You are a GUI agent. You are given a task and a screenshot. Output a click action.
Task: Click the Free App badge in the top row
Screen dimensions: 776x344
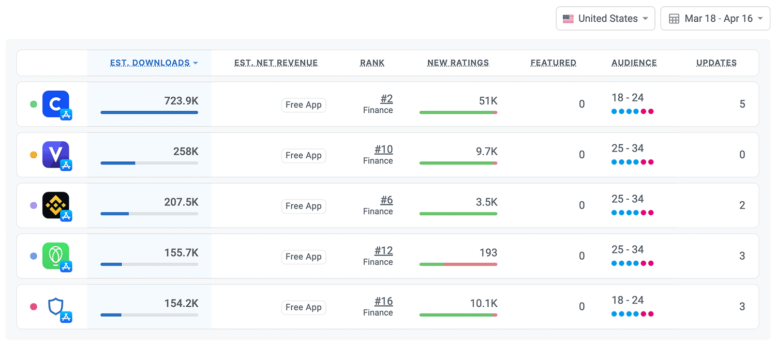303,105
